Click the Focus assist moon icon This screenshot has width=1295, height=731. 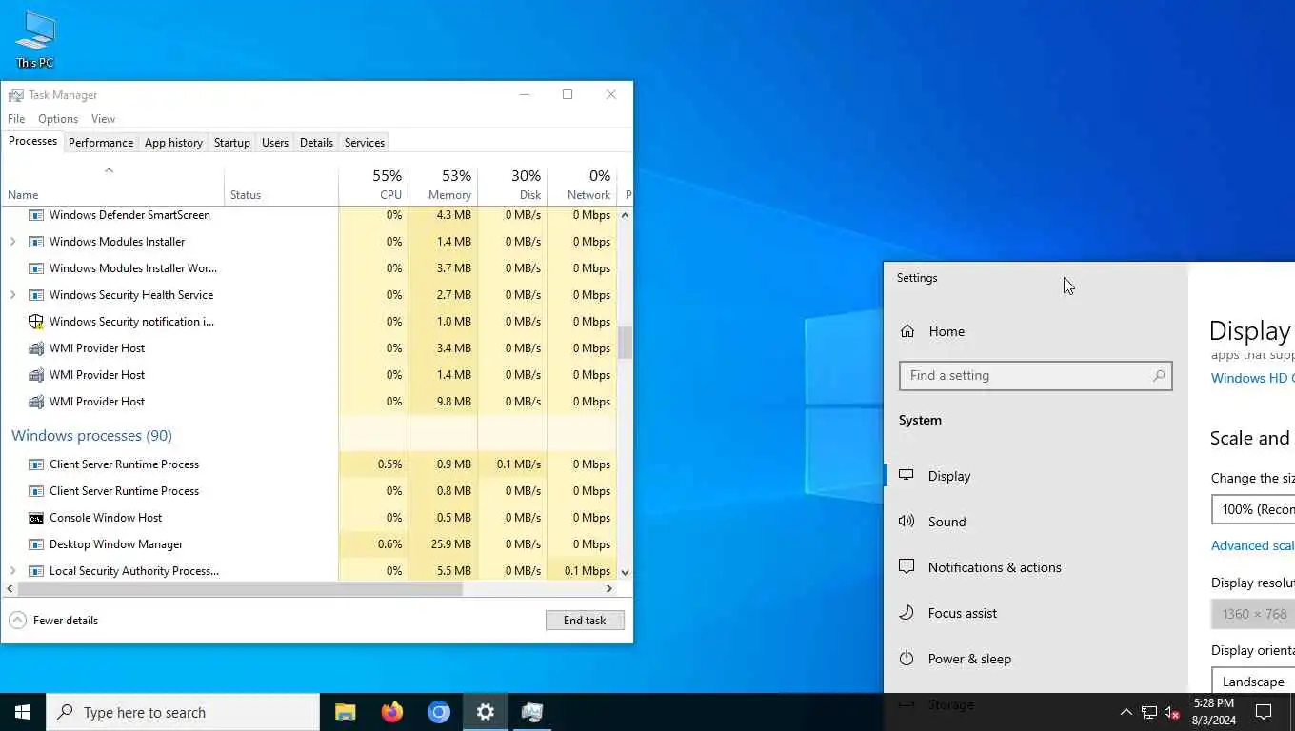pos(906,612)
